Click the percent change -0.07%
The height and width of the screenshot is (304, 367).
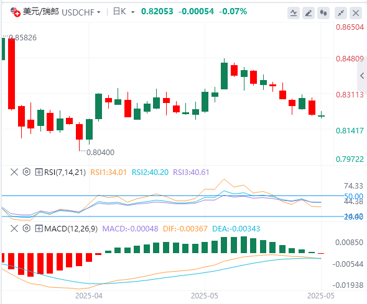coord(233,11)
